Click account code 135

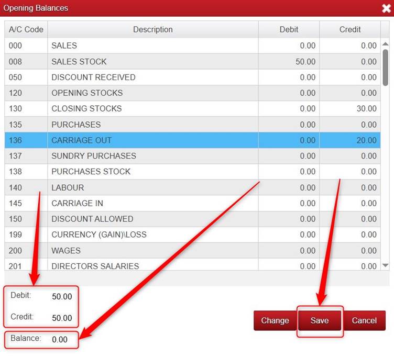15,125
